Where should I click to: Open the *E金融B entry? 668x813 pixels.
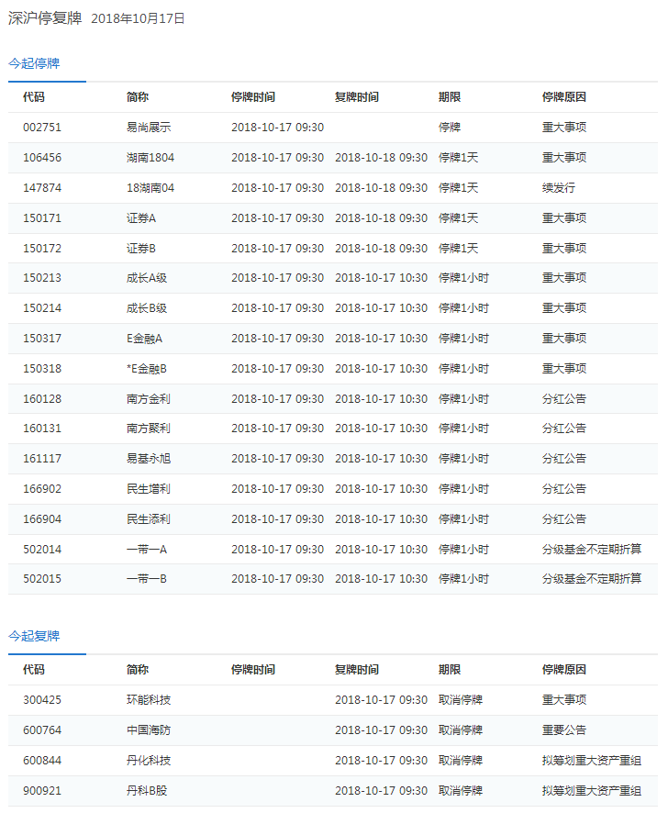click(x=147, y=369)
